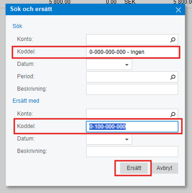Expand Datum dropdown under Ersätt med
The height and width of the screenshot is (193, 192).
click(127, 139)
